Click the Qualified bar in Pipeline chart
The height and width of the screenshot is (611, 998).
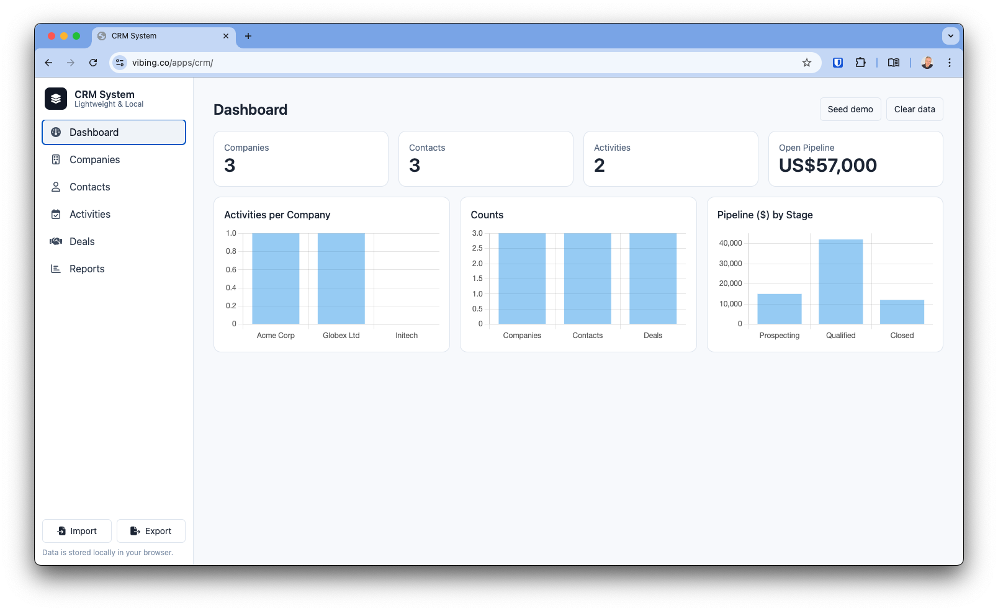[x=840, y=282]
